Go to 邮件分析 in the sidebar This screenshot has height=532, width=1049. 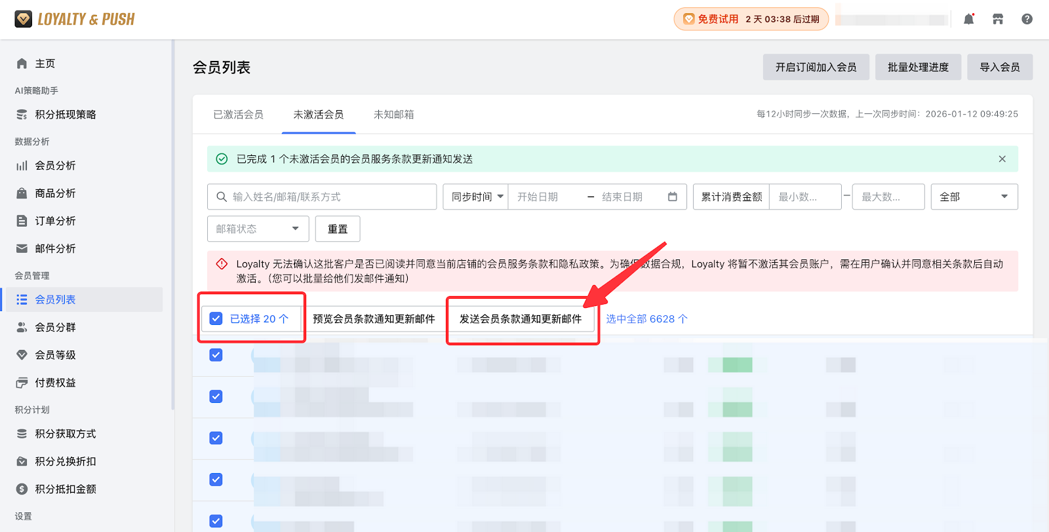tap(55, 248)
